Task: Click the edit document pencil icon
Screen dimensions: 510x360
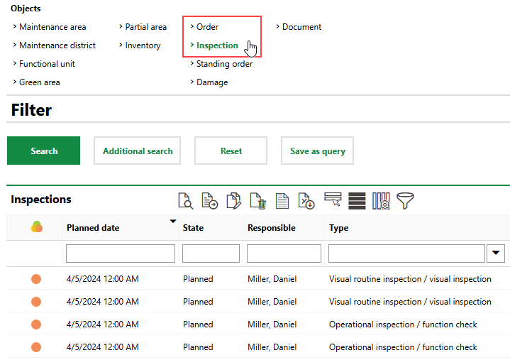Action: tap(233, 201)
